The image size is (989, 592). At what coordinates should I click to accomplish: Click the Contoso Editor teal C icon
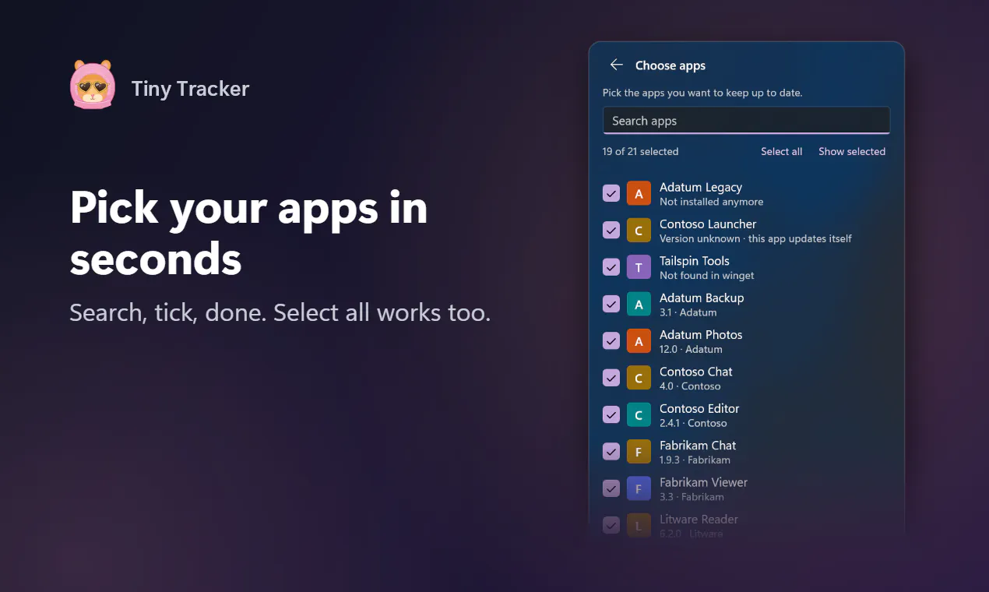pos(639,415)
